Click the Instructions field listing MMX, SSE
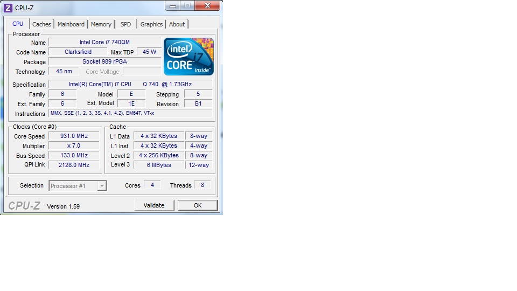Image resolution: width=517 pixels, height=291 pixels. (130, 113)
